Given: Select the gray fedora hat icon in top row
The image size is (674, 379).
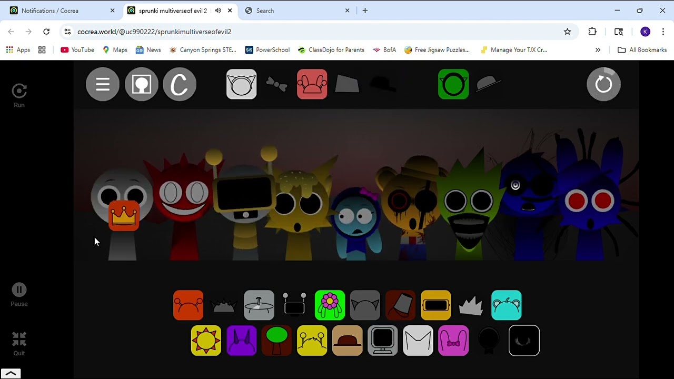Looking at the screenshot, I should pyautogui.click(x=489, y=84).
